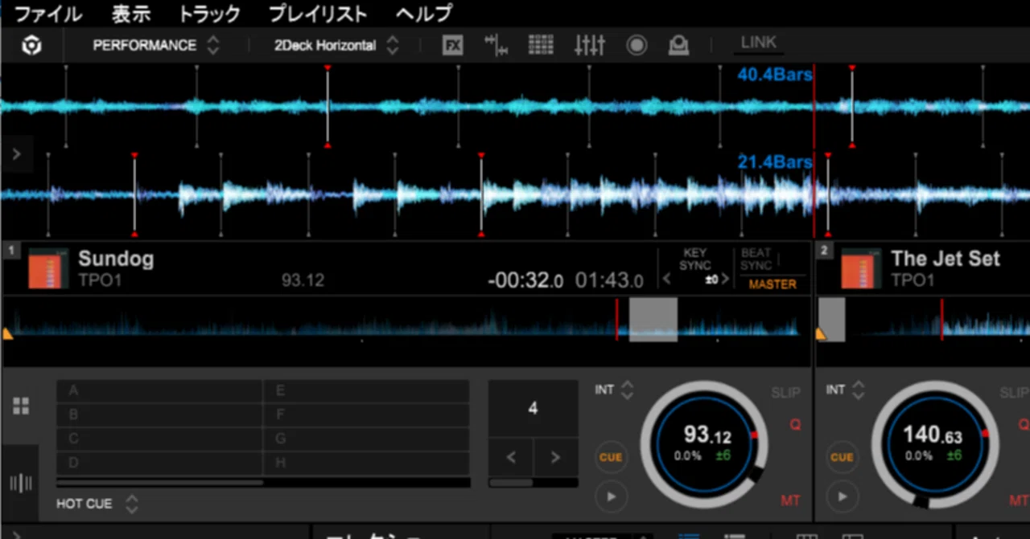Screen dimensions: 1030x539
Task: Open the HOT CUE pad mode dropdown
Action: [x=97, y=504]
